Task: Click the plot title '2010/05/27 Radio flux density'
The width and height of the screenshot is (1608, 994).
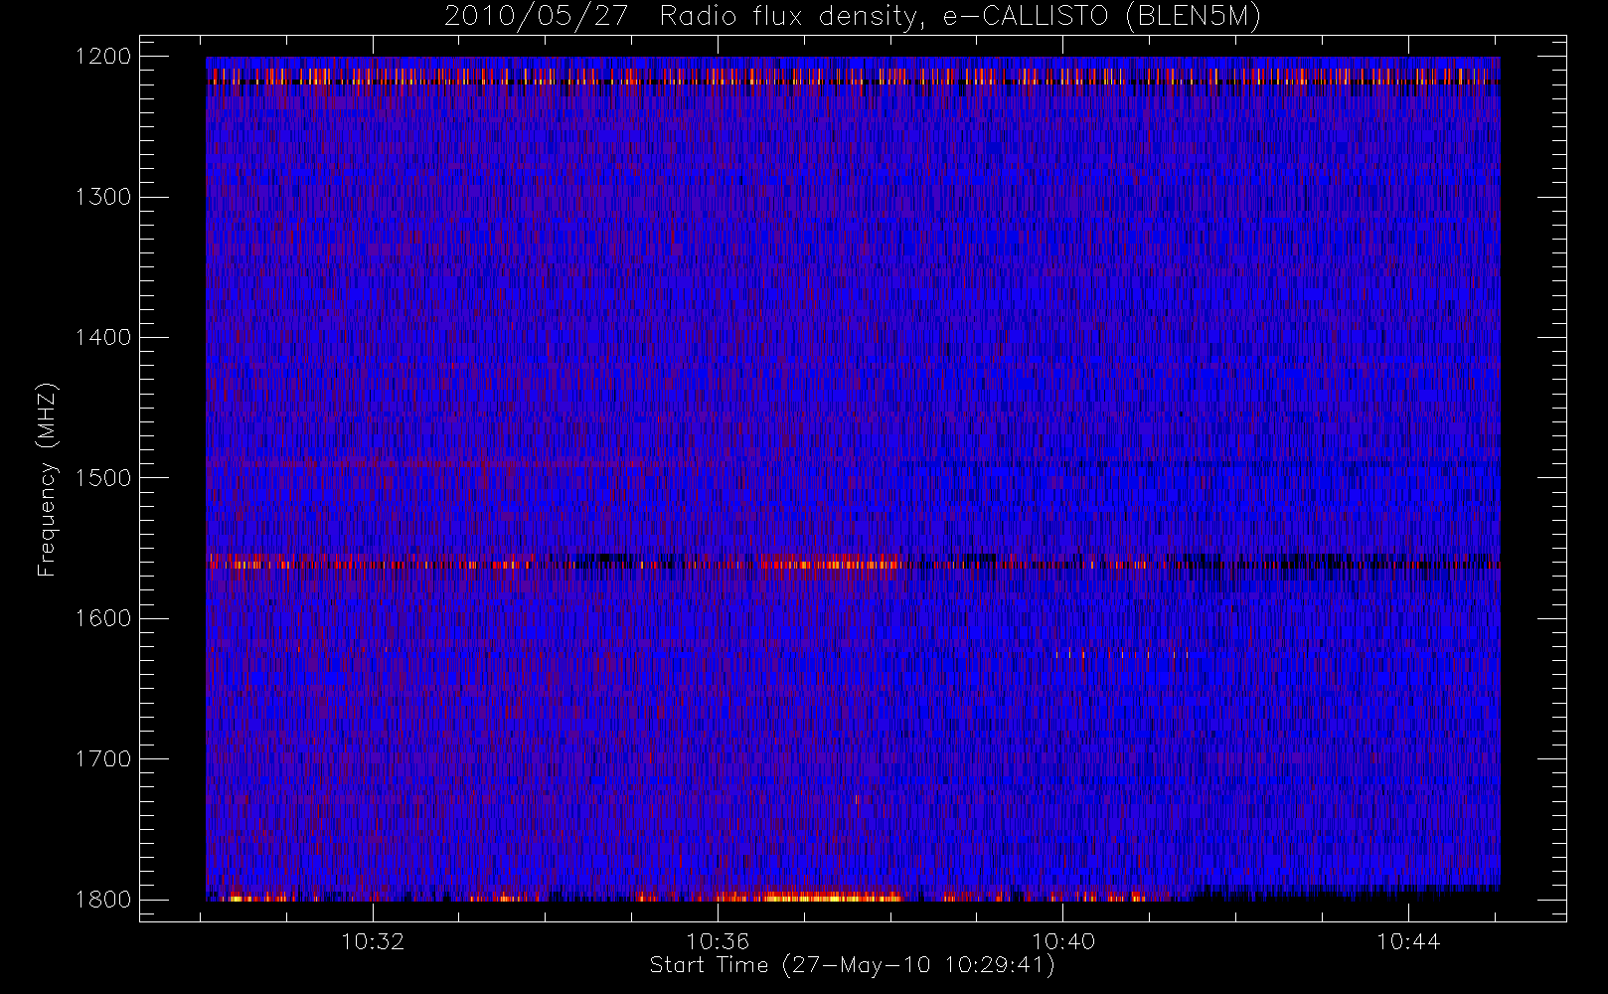Action: pyautogui.click(x=853, y=16)
